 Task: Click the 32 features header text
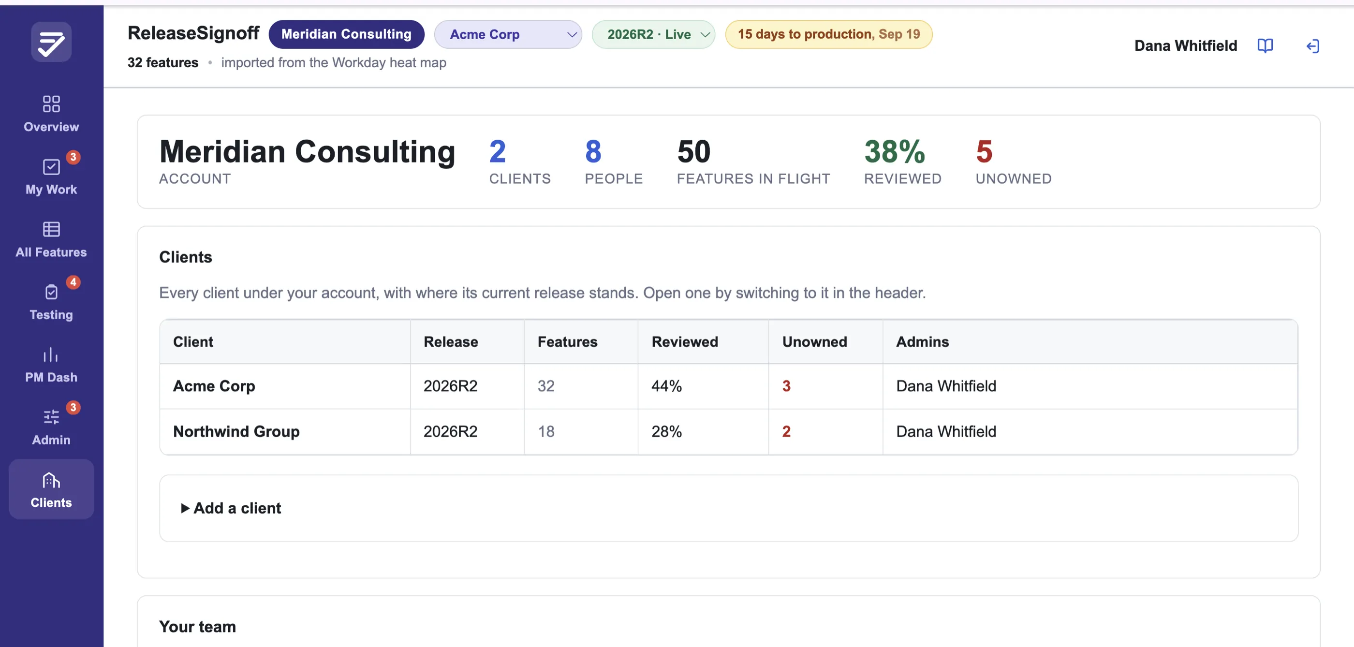162,62
